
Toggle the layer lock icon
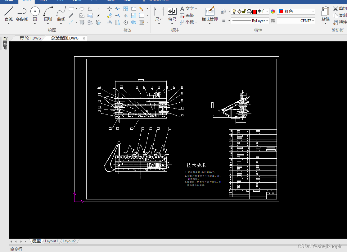pyautogui.click(x=244, y=11)
